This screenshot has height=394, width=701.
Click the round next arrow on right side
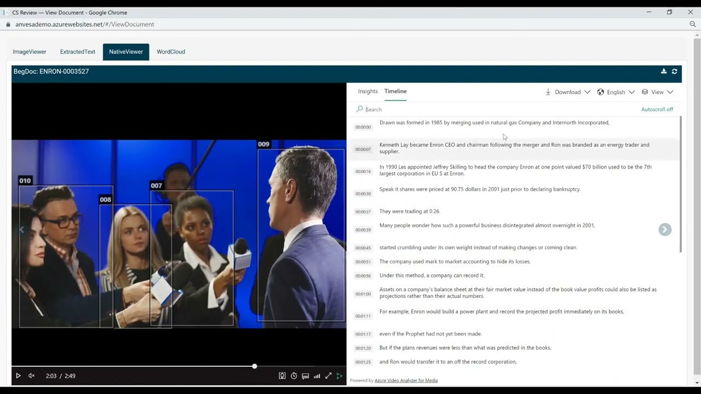[665, 229]
